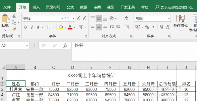The image size is (197, 101).
Task: Apply yellow fill color bucket
Action: pyautogui.click(x=61, y=27)
